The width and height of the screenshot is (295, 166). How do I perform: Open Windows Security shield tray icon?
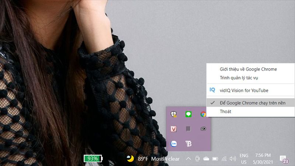tap(173, 114)
